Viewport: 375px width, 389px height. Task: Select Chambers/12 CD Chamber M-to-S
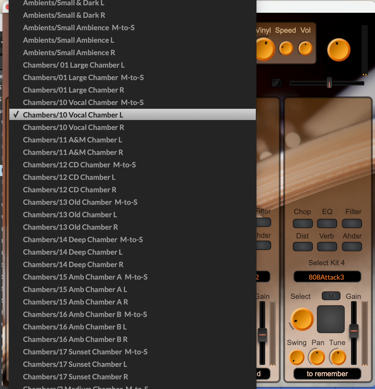point(79,165)
